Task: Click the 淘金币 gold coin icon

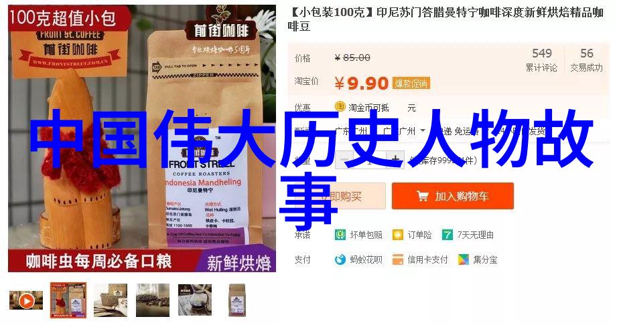Action: coord(340,106)
